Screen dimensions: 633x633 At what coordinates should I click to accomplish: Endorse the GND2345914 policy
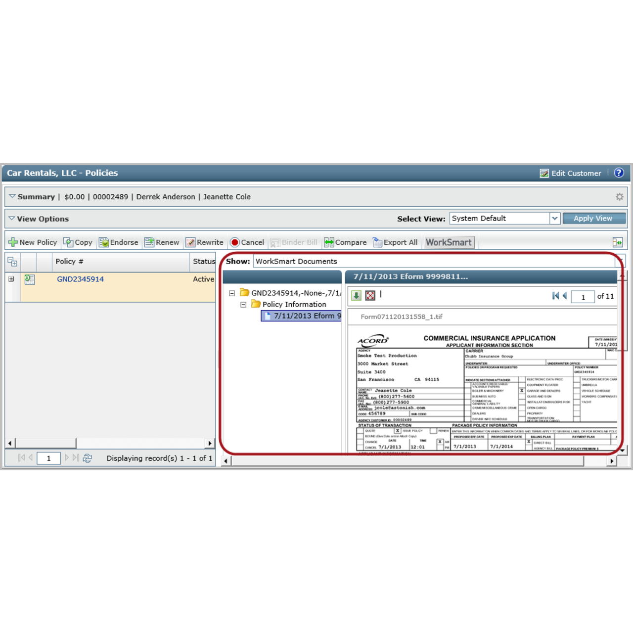pyautogui.click(x=118, y=242)
